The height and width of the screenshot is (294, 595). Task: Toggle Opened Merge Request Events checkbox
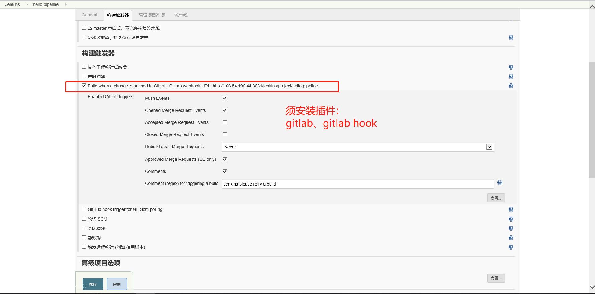click(x=225, y=110)
